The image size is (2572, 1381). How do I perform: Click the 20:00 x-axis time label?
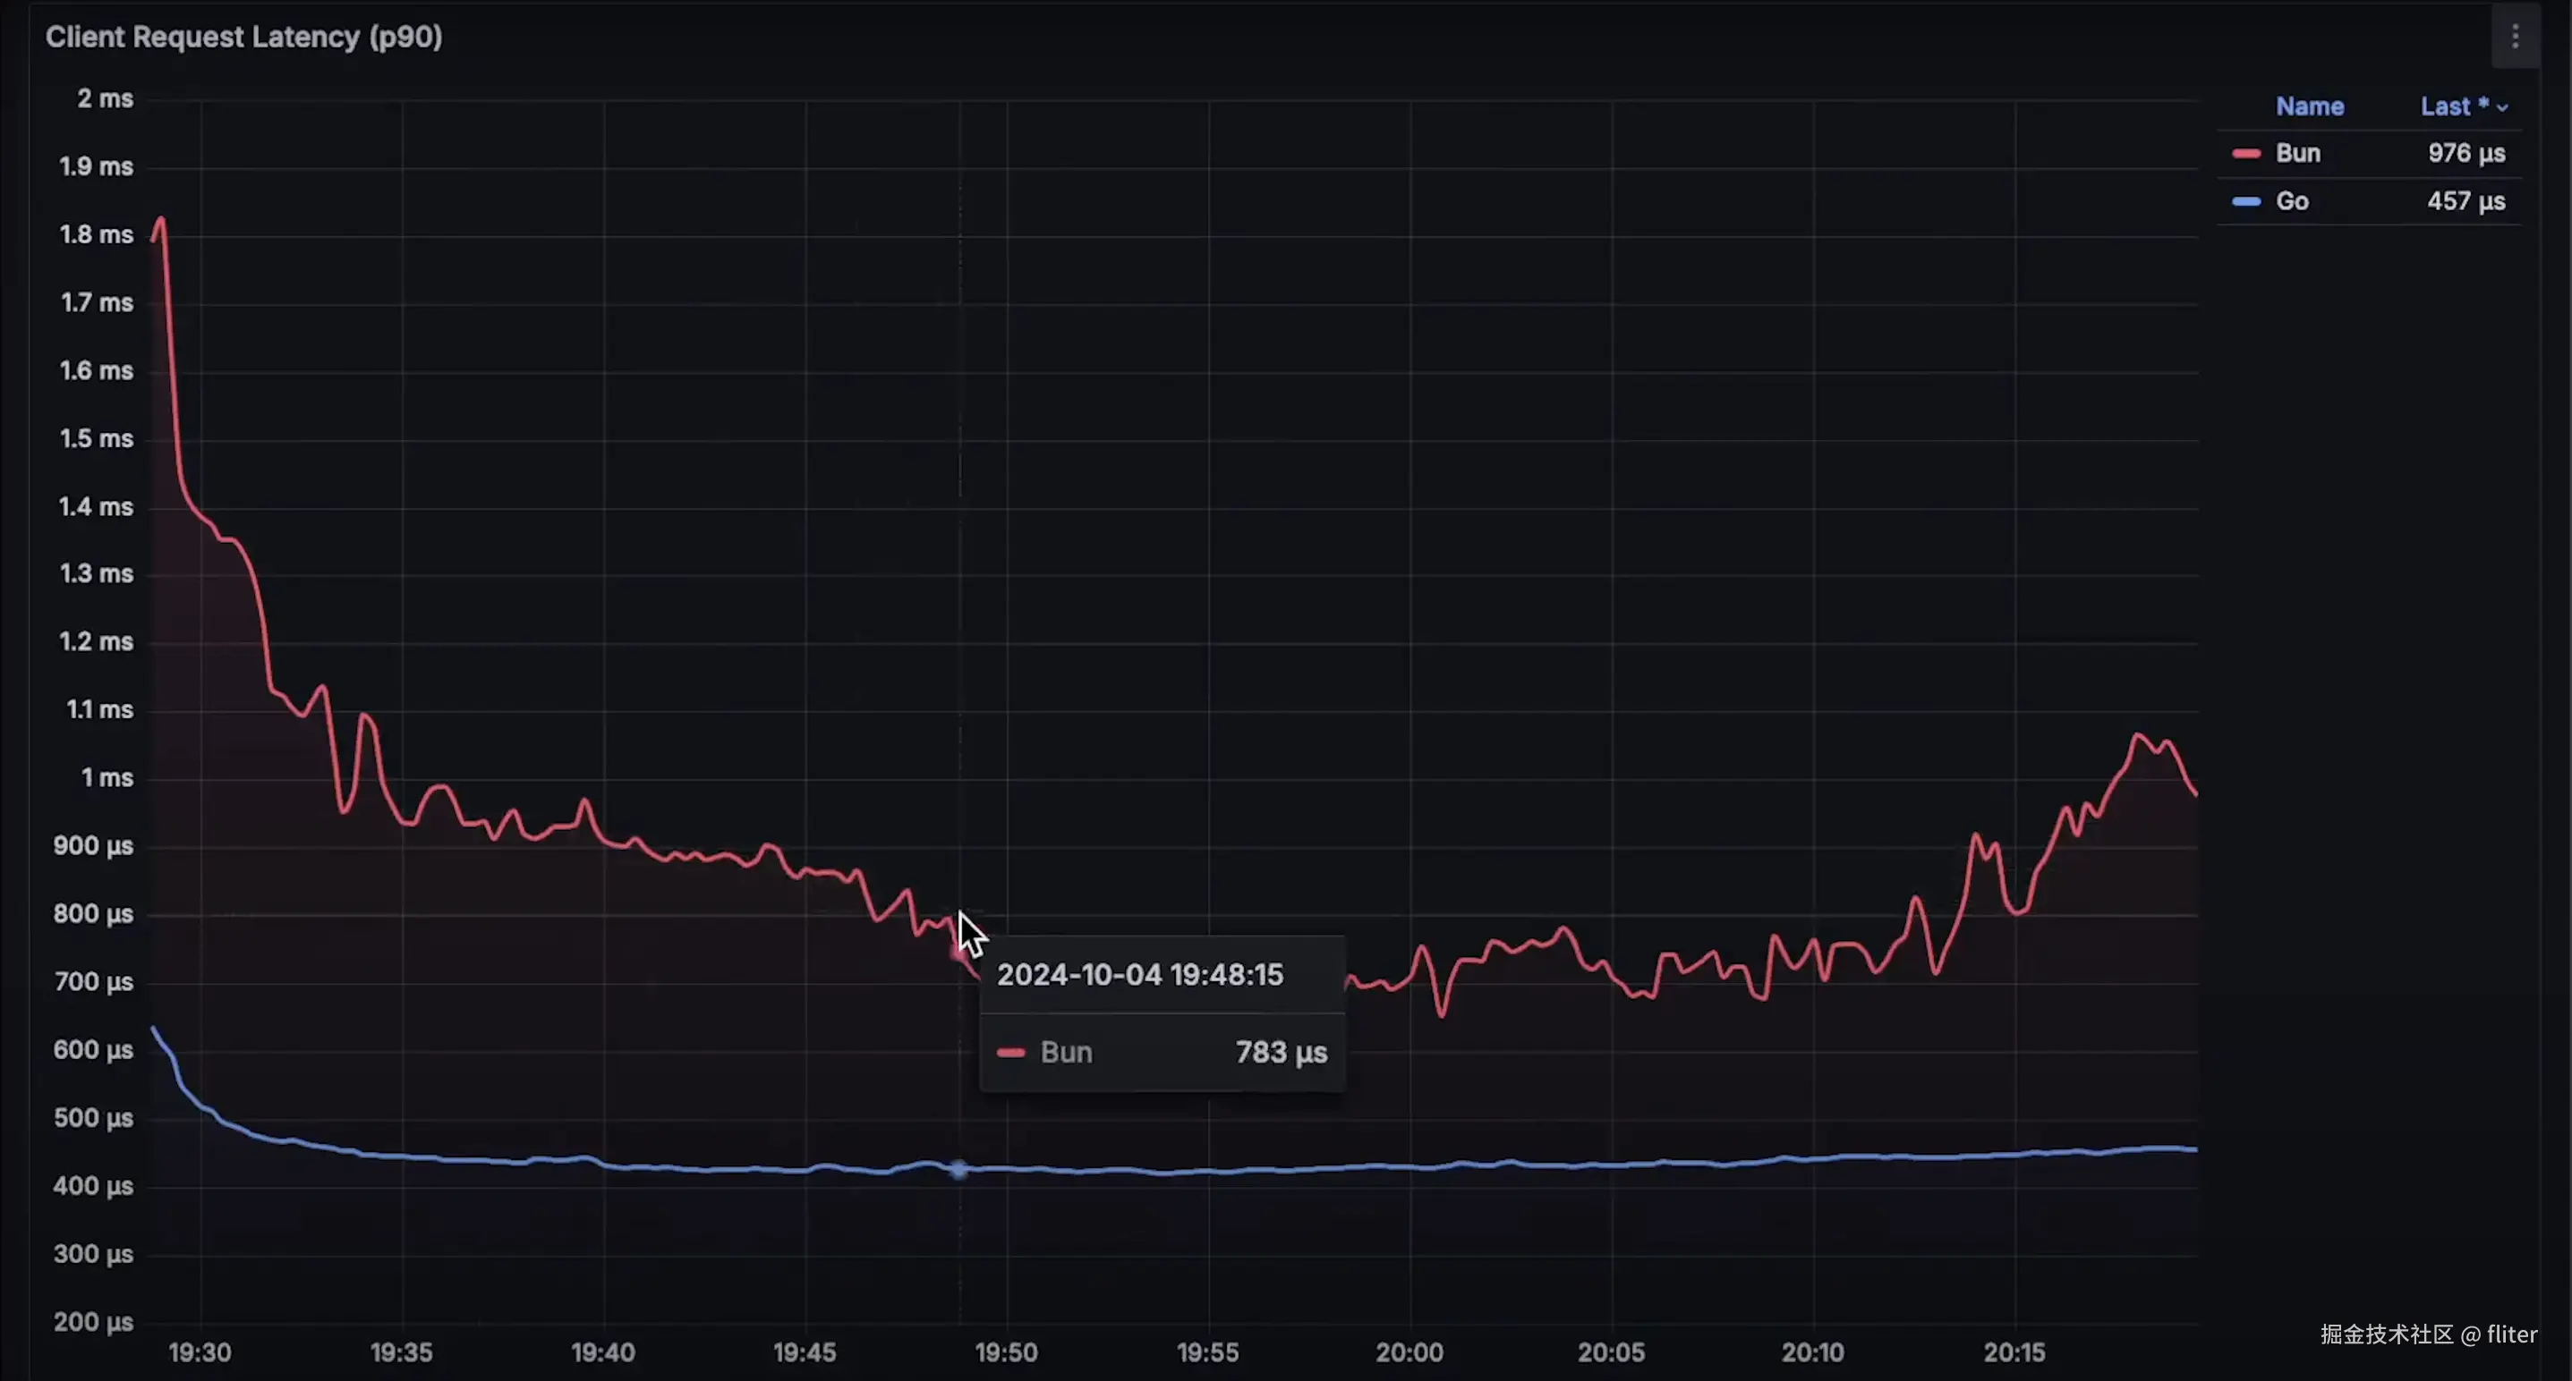pos(1409,1351)
